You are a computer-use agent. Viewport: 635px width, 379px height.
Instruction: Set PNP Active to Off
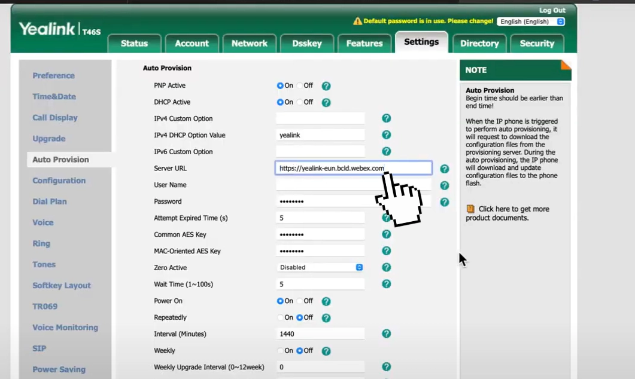[x=300, y=85]
